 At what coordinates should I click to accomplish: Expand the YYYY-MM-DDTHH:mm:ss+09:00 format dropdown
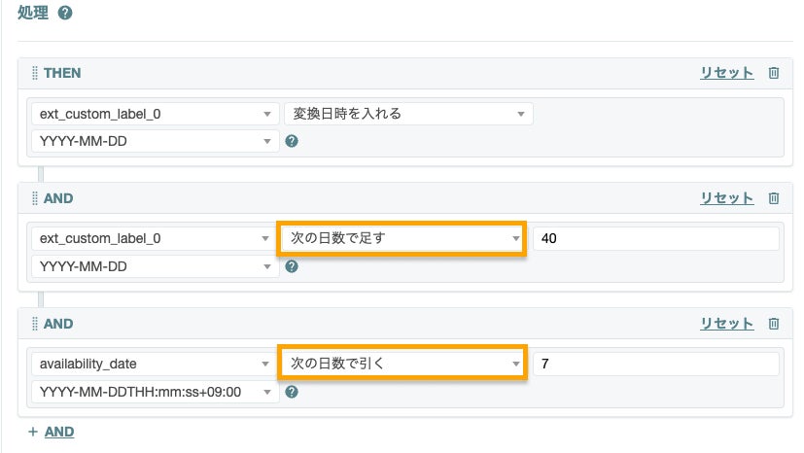click(x=155, y=392)
